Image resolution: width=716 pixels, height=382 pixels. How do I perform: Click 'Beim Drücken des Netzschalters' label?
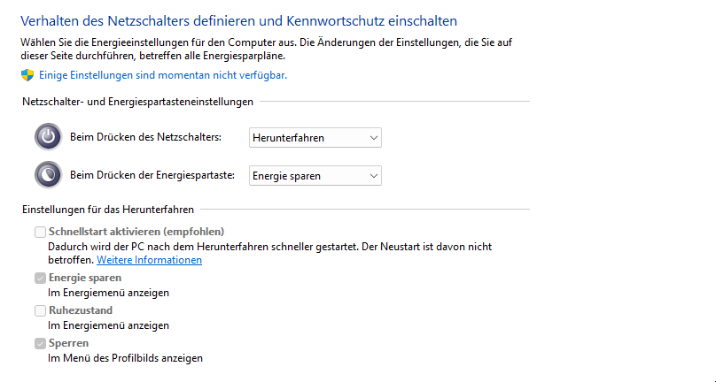click(x=145, y=138)
